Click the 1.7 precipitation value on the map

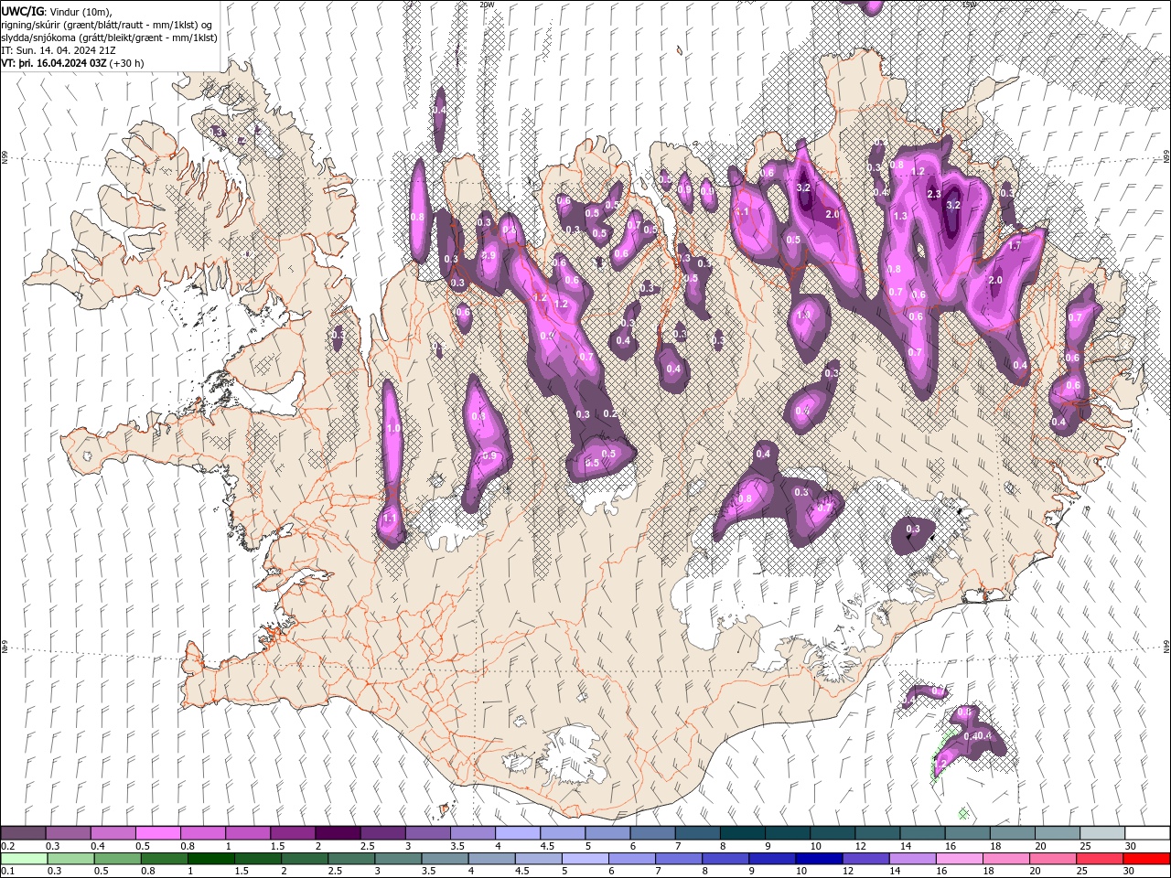pos(1014,246)
